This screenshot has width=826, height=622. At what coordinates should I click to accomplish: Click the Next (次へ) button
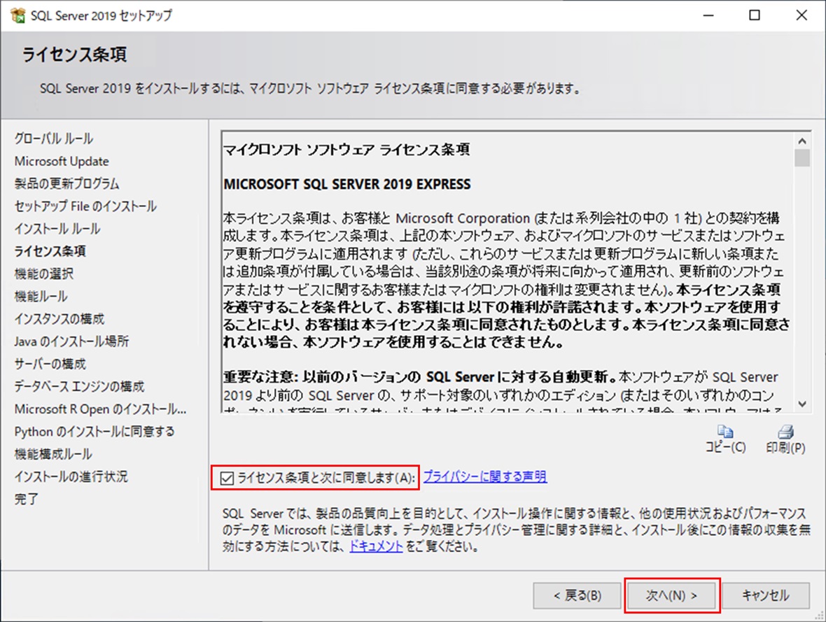click(x=671, y=595)
